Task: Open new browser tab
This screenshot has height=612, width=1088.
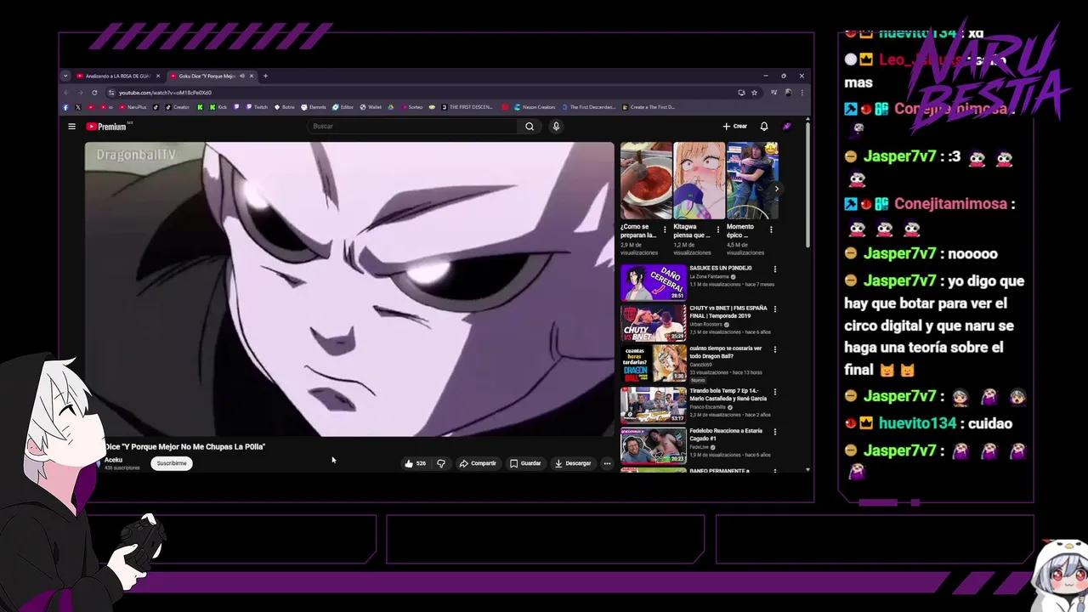Action: 265,76
